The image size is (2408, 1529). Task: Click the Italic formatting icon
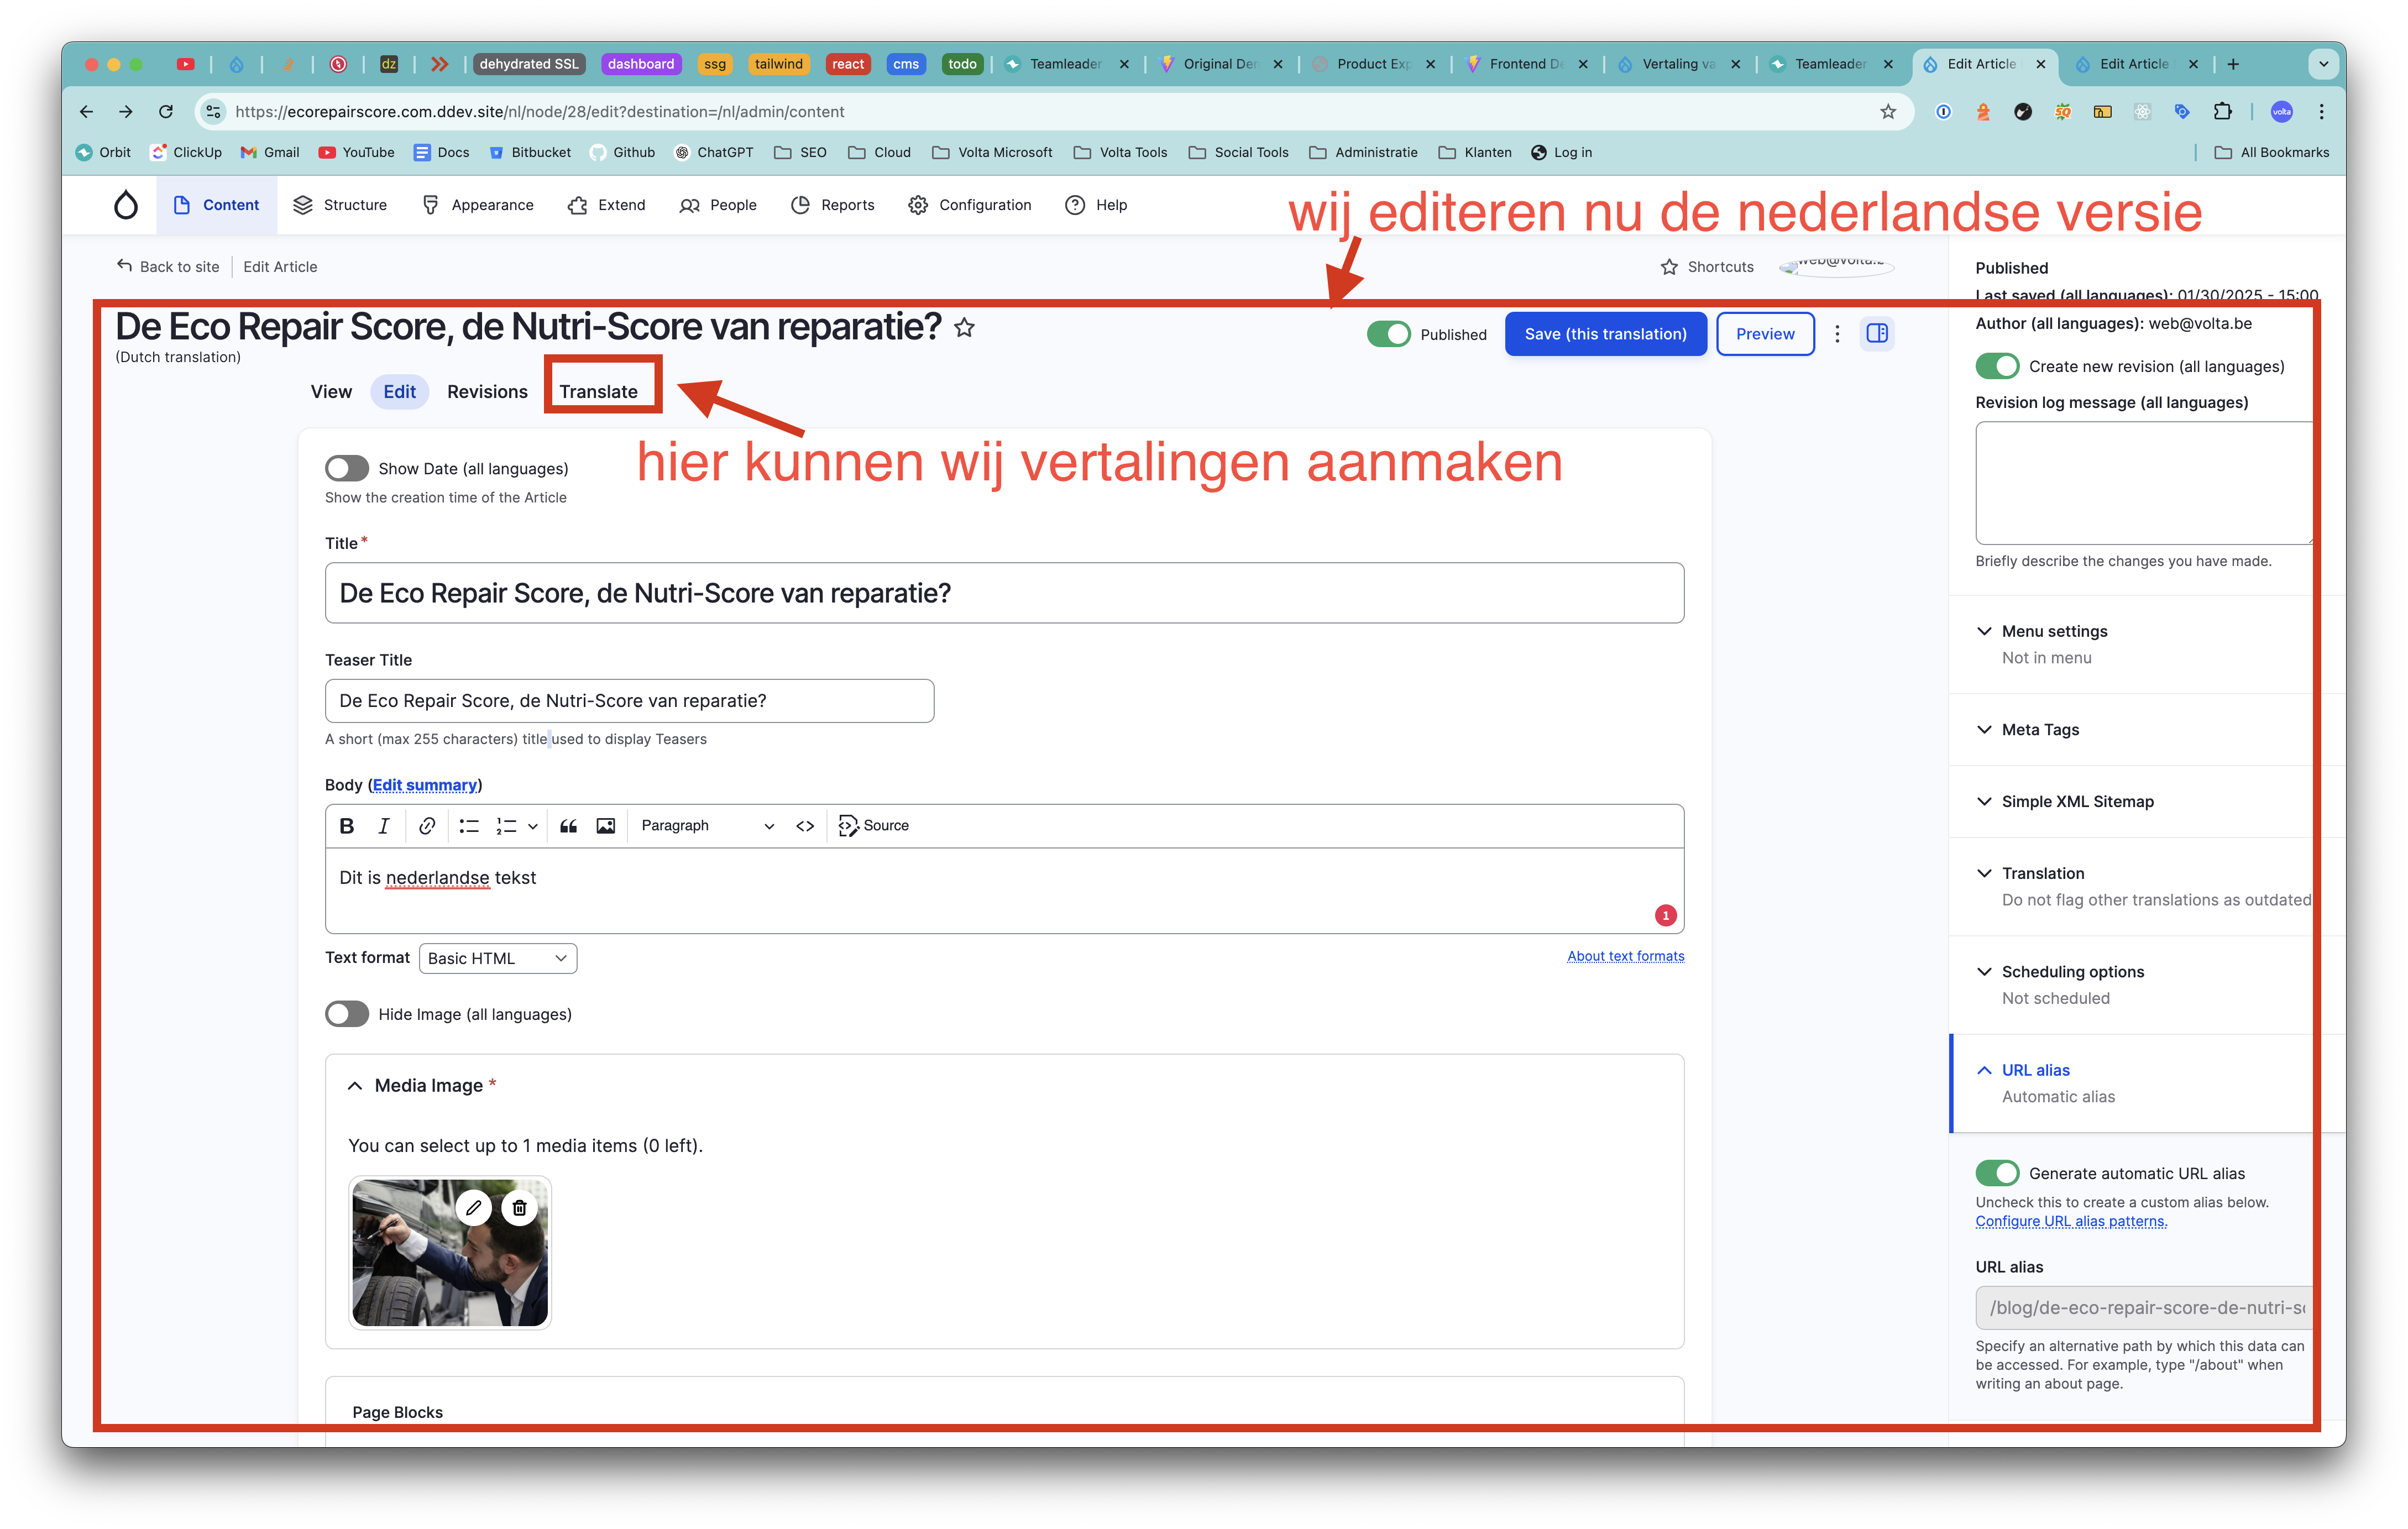(383, 825)
